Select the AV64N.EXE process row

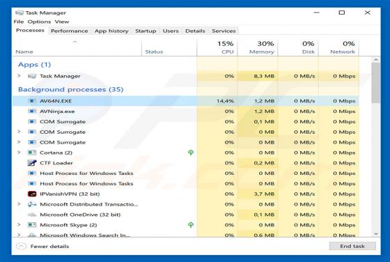(x=186, y=101)
